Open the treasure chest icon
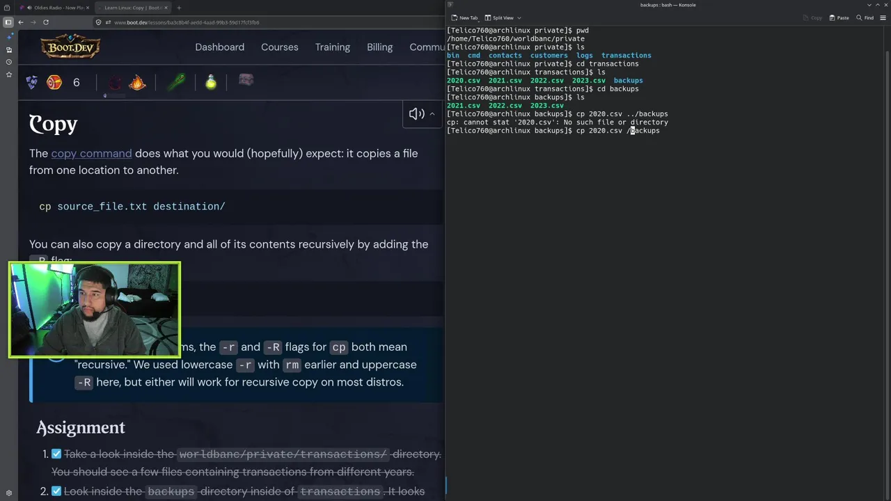891x501 pixels. pyautogui.click(x=246, y=81)
